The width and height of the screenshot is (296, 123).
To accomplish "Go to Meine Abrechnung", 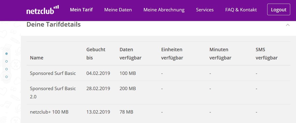I will click(x=164, y=10).
